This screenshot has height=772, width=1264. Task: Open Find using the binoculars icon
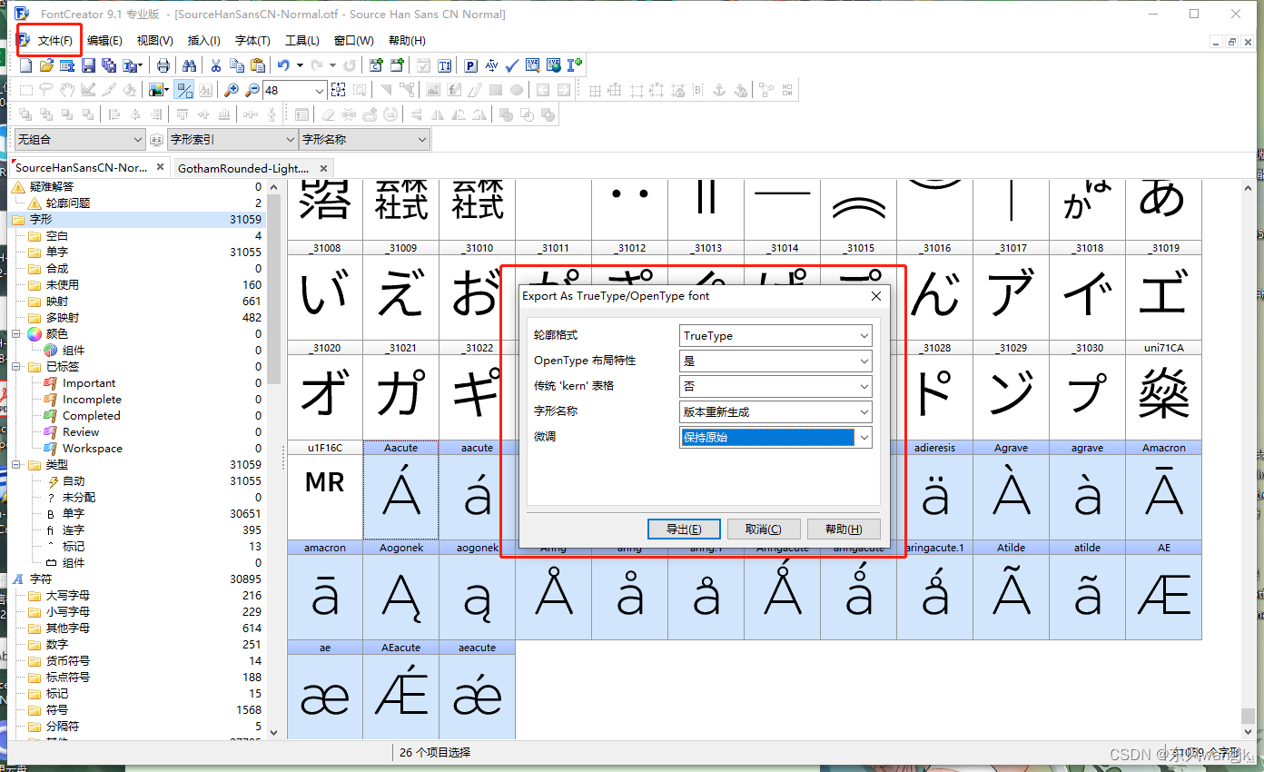tap(190, 64)
